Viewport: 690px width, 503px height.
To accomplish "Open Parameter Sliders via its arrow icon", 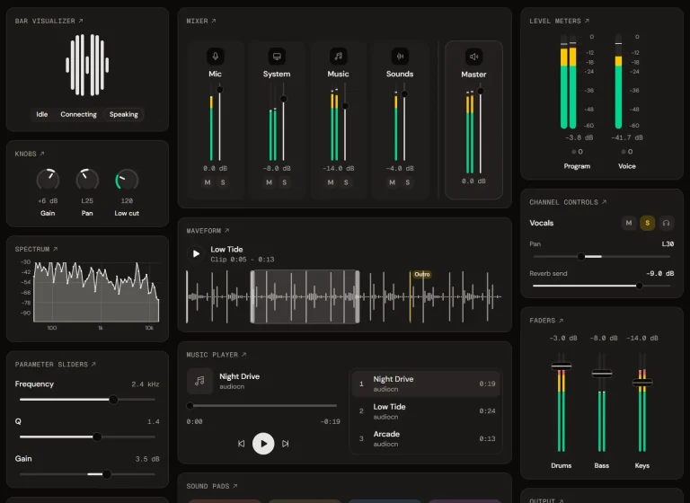I will 93,365.
